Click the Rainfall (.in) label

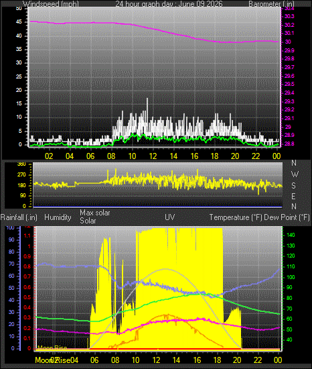click(x=19, y=217)
